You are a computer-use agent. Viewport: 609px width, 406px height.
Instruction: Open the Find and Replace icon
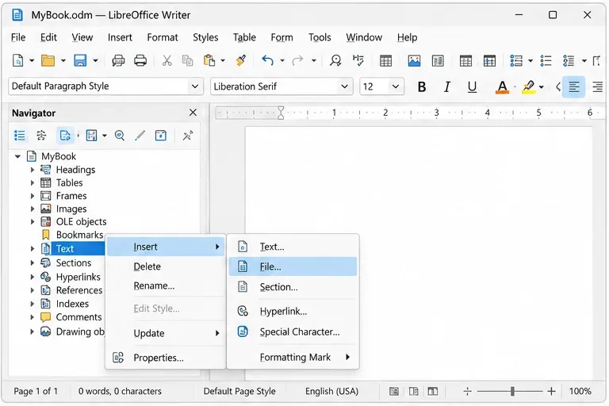335,61
